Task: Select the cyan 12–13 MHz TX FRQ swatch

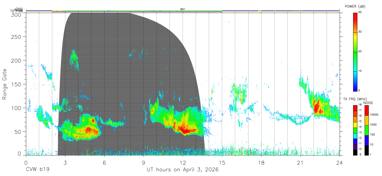Action: (355, 136)
